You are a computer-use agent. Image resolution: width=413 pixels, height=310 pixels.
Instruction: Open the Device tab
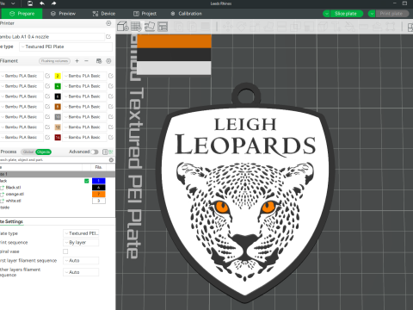104,14
